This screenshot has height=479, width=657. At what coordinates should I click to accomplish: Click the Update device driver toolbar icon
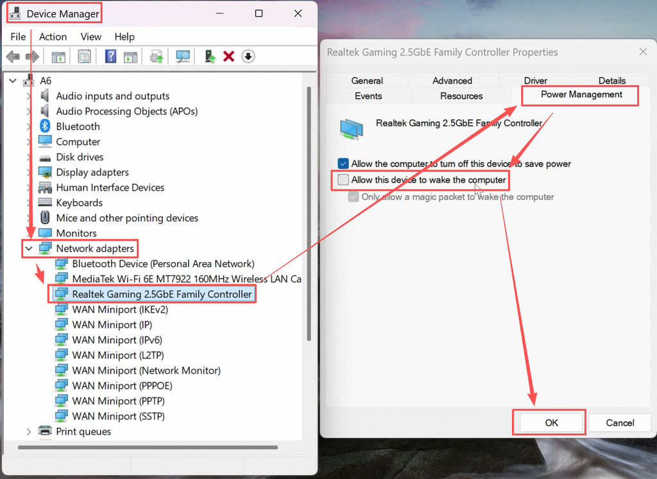[157, 57]
